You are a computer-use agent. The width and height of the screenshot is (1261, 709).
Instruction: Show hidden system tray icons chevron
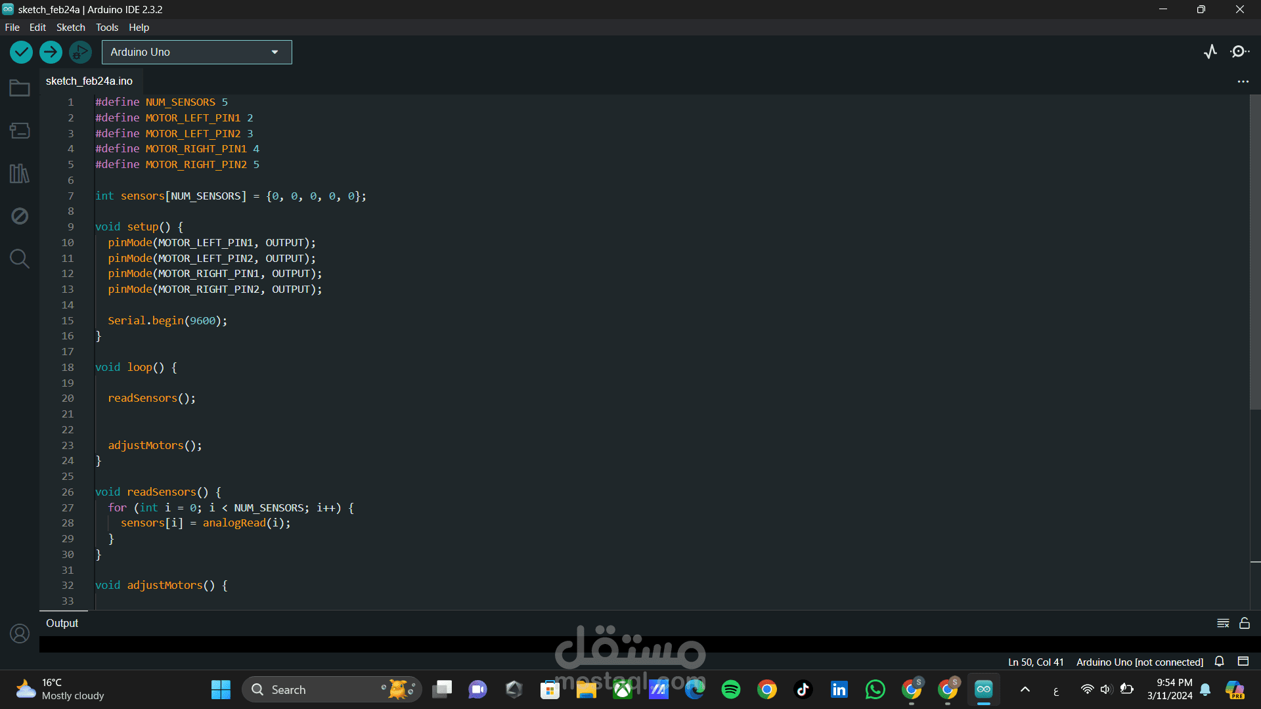click(x=1025, y=689)
